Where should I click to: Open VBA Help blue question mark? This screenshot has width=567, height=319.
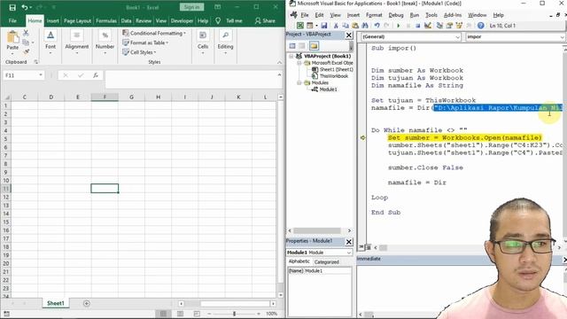[x=480, y=26]
